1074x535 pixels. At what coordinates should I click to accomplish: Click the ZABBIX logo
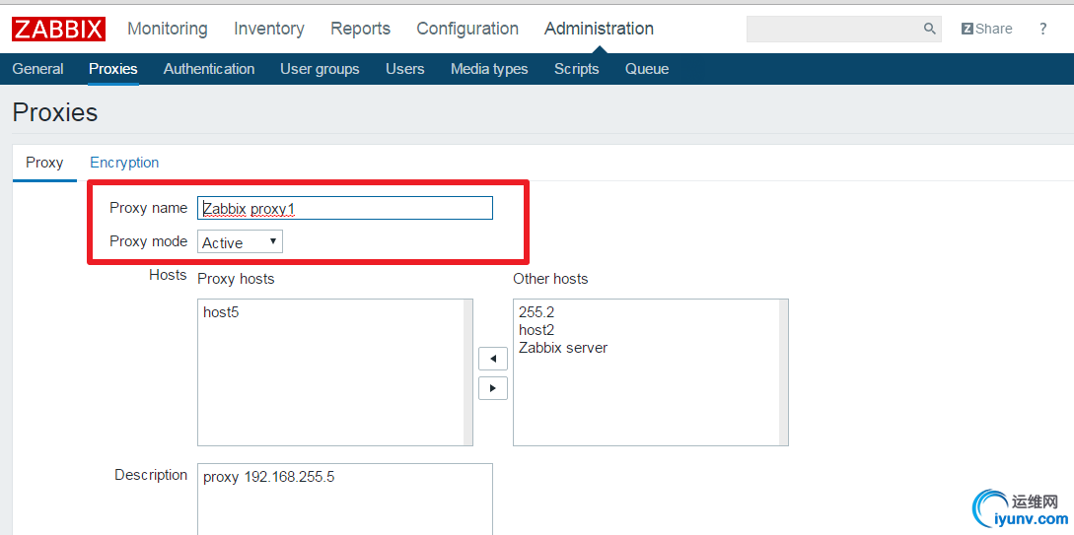tap(58, 29)
